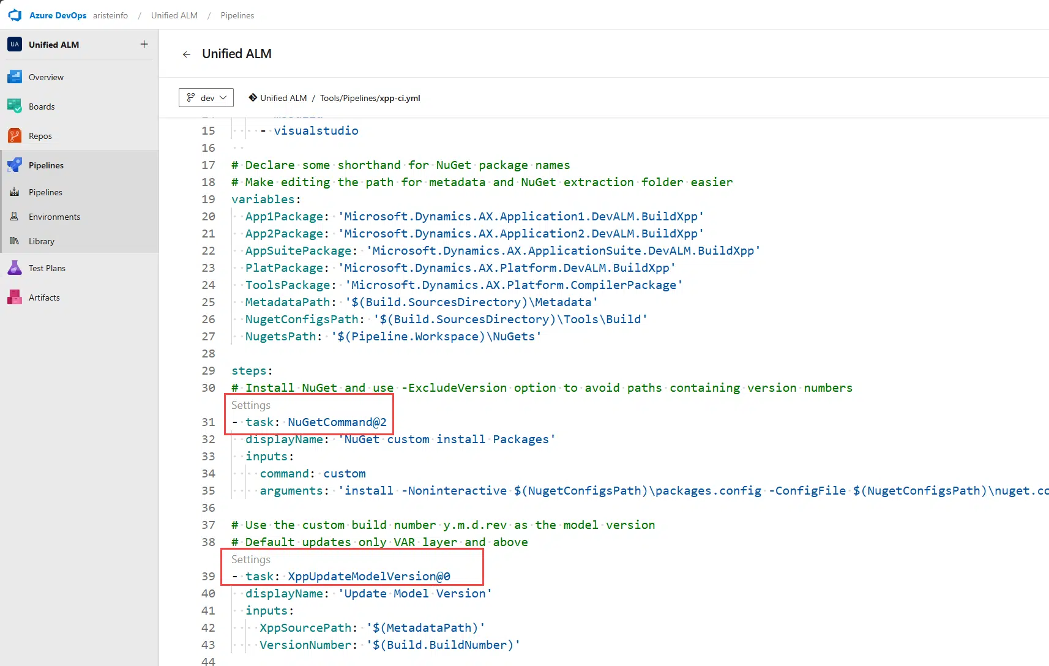Select Pipelines sub-item in sidebar
The height and width of the screenshot is (666, 1049).
(x=45, y=192)
